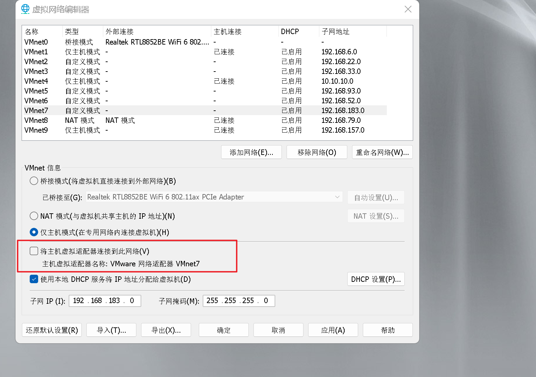Click the disabled NAT 设置(S)... button
This screenshot has width=536, height=377.
[x=376, y=216]
